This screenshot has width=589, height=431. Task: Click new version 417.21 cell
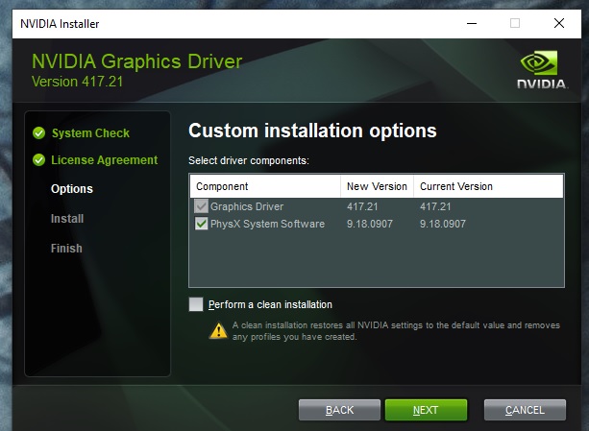(x=362, y=206)
